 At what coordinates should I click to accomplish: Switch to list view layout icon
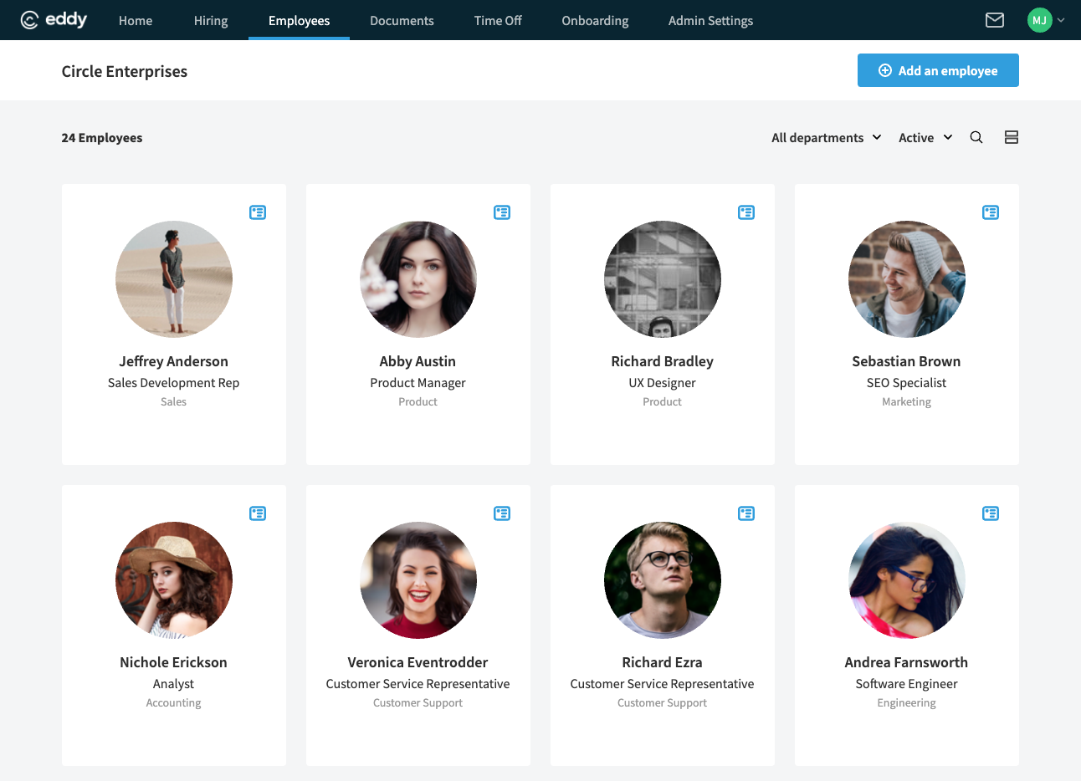click(1011, 138)
